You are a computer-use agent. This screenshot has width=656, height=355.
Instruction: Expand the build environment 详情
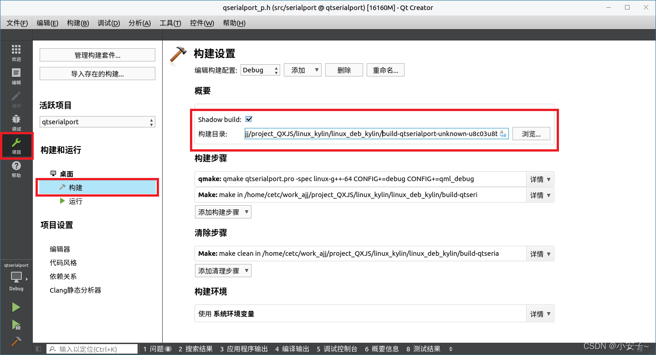tap(540, 314)
